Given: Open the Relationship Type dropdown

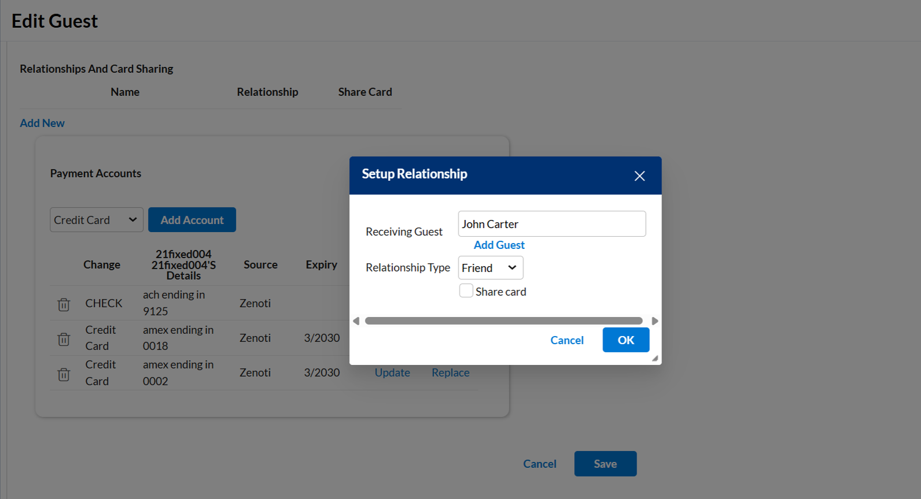Looking at the screenshot, I should coord(491,268).
